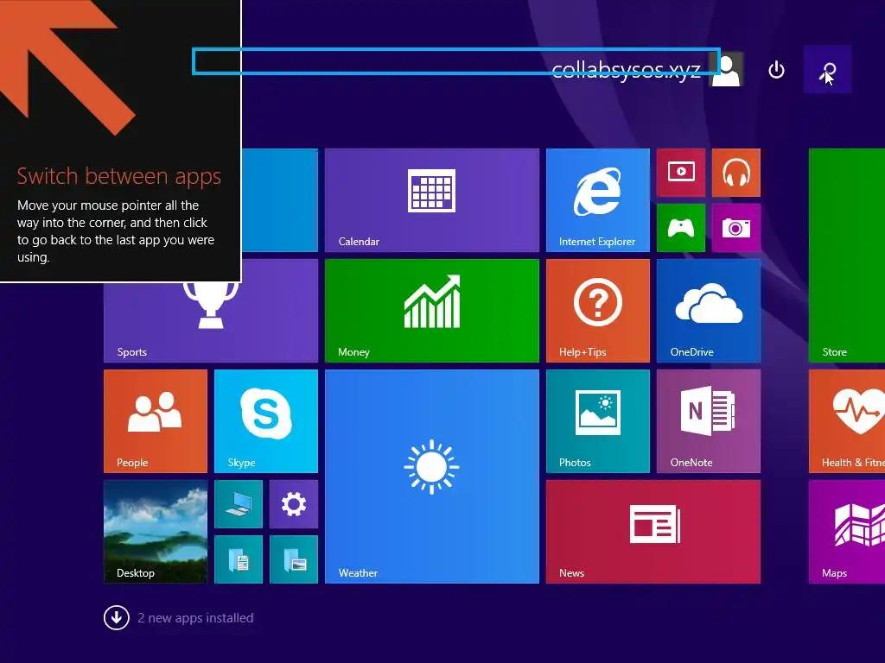Open the Pictures folder small tile

click(294, 559)
